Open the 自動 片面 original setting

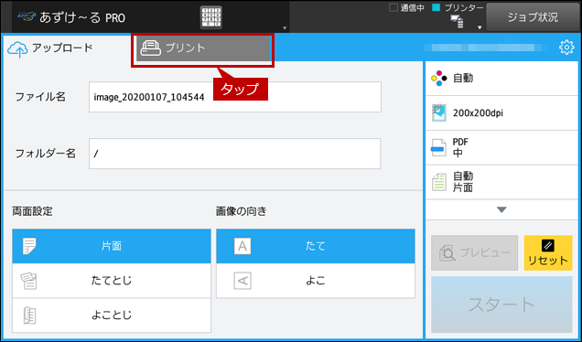click(x=501, y=182)
